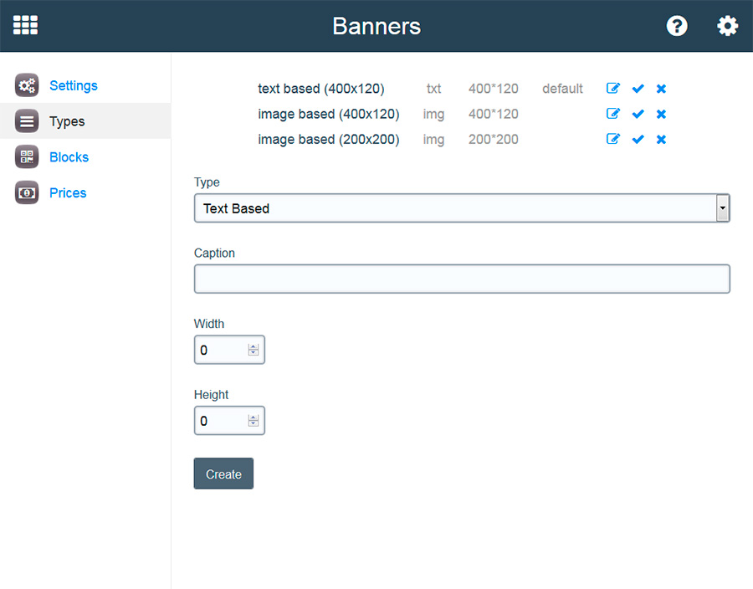Decrease the Height value with spinner arrow
753x589 pixels.
coord(254,424)
